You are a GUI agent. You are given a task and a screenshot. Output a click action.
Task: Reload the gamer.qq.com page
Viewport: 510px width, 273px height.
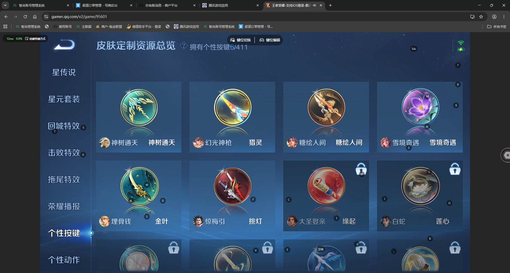25,17
